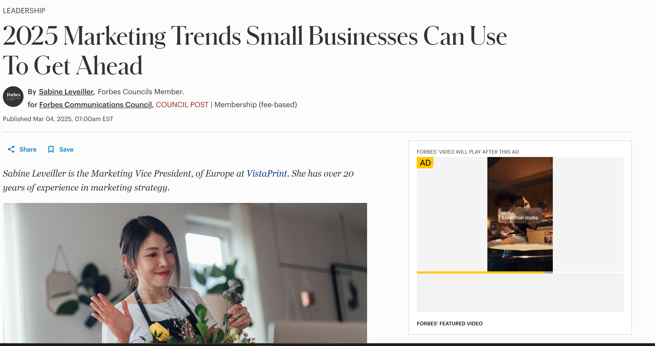This screenshot has width=655, height=346.
Task: Click the bookmark save icon
Action: [51, 149]
